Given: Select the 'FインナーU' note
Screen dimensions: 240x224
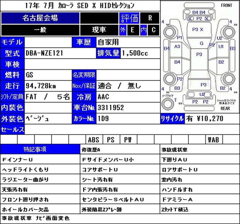Looking at the screenshot, I should point(17,160).
